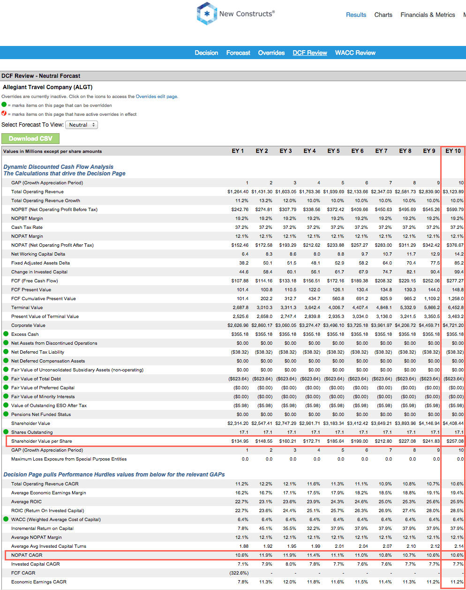Click the EY 1 column header
This screenshot has width=466, height=590.
pyautogui.click(x=238, y=151)
